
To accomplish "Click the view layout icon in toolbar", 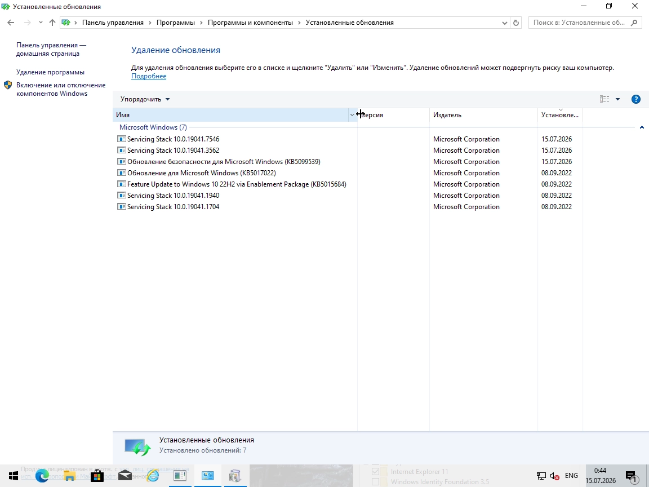I will 604,99.
